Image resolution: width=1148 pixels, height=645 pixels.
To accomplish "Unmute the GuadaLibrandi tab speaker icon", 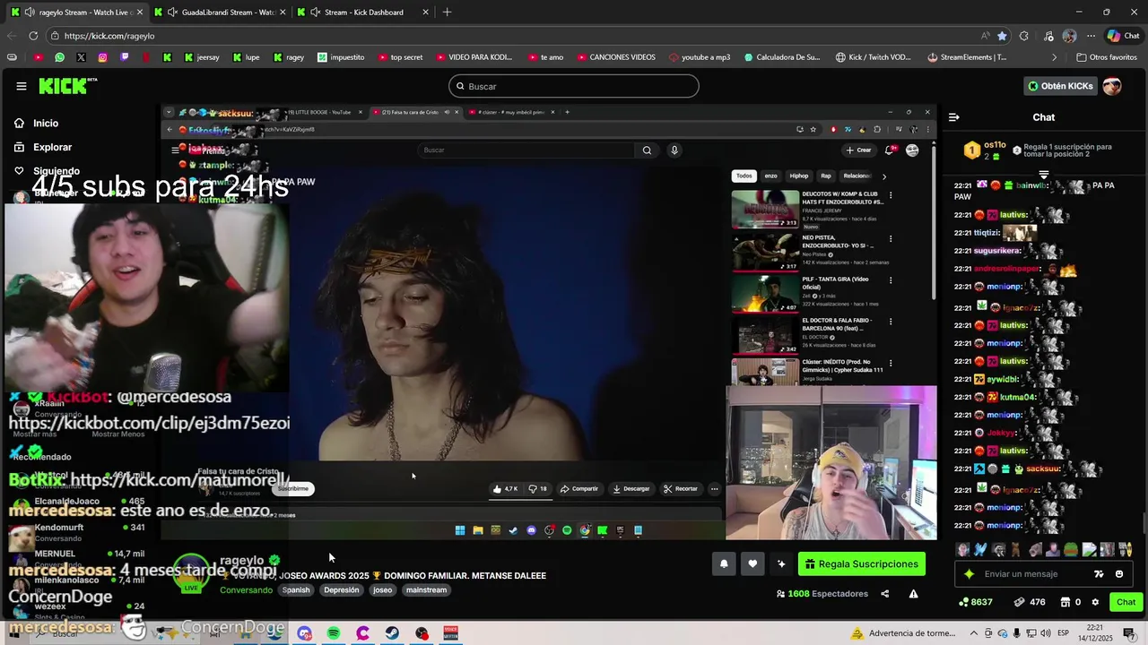I will click(172, 12).
